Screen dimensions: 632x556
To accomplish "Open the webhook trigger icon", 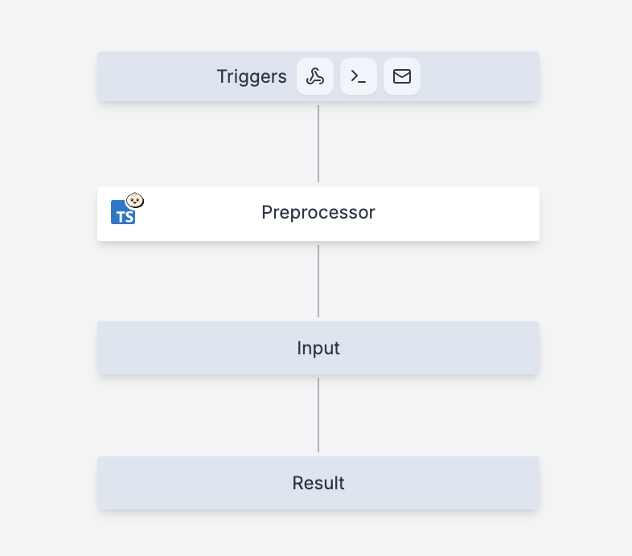I will [314, 76].
